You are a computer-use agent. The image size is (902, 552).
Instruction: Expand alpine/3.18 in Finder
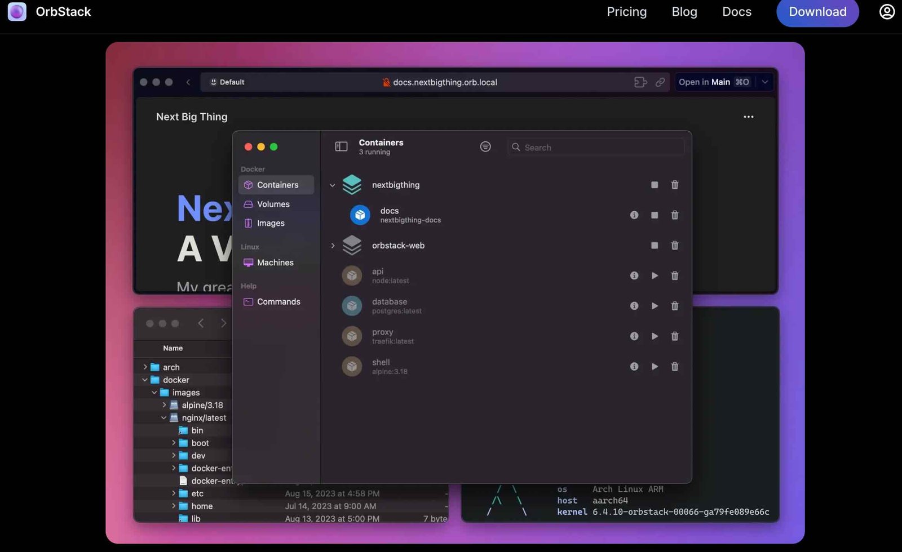[164, 405]
